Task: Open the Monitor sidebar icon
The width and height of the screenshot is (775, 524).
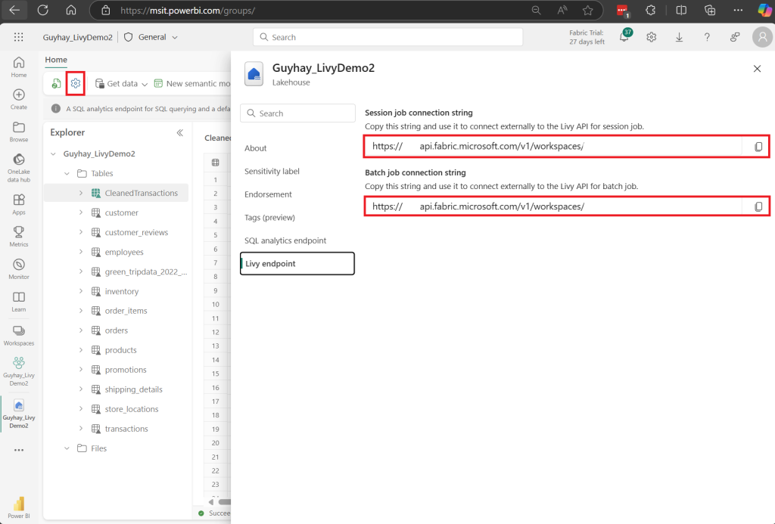Action: click(x=19, y=269)
